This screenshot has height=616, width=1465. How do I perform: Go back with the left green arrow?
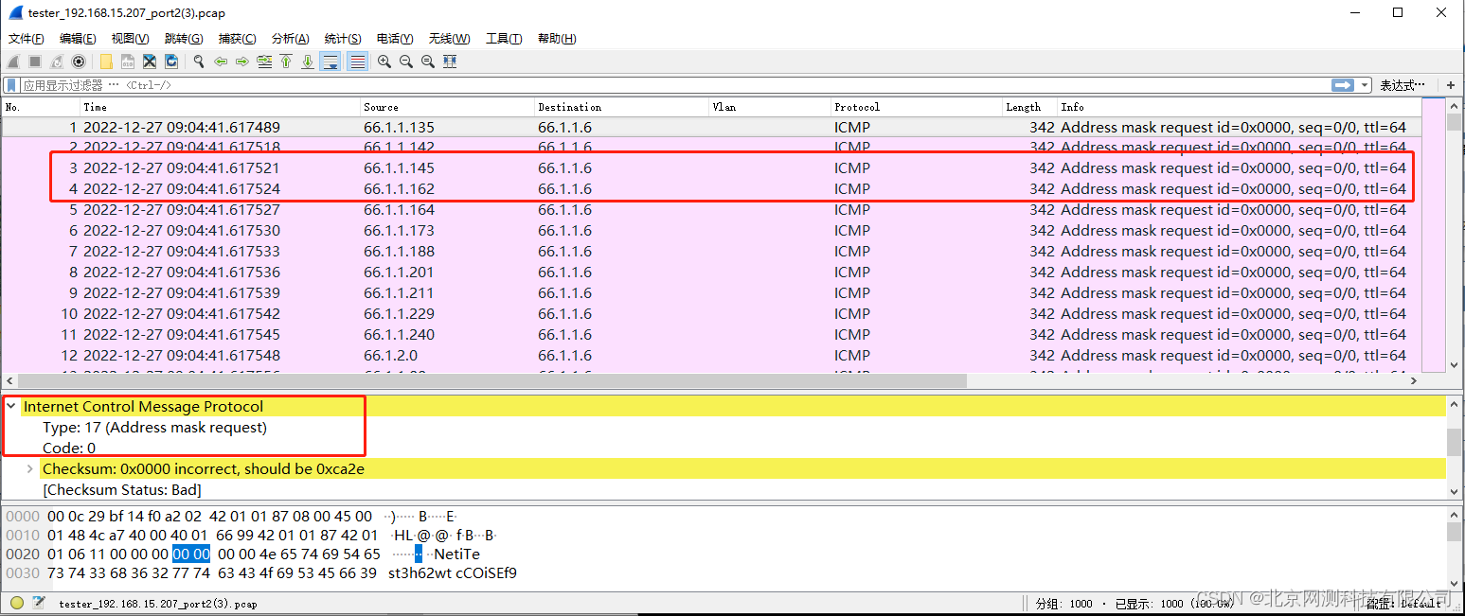pos(221,62)
